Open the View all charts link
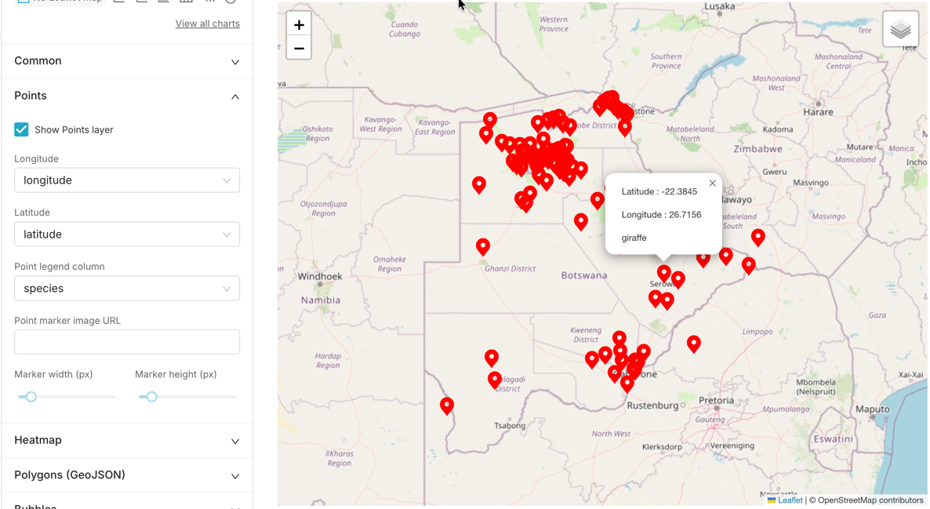The image size is (930, 509). point(208,24)
